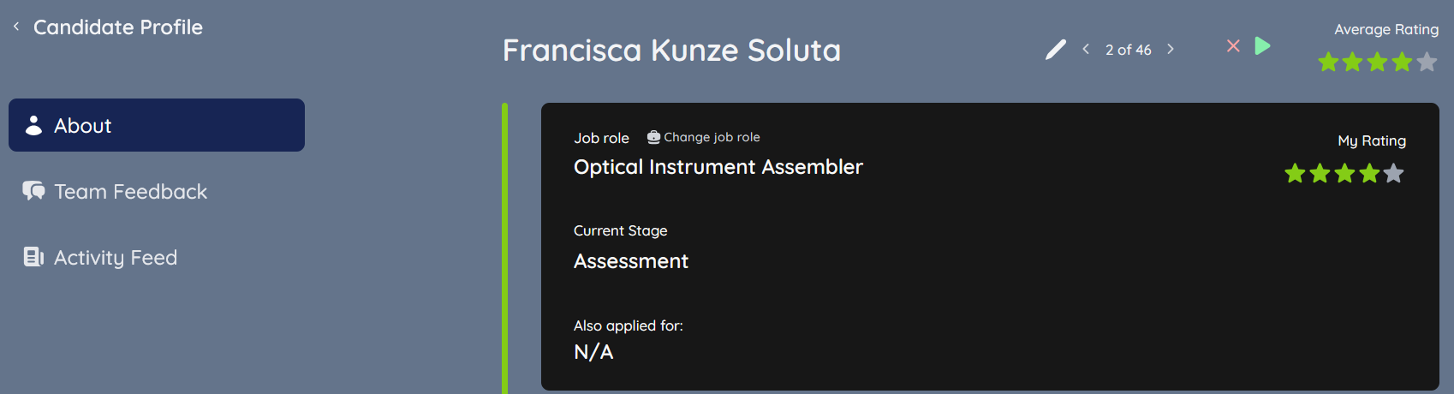Viewport: 1454px width, 394px height.
Task: Reject candidate using the red X icon
Action: point(1233,45)
